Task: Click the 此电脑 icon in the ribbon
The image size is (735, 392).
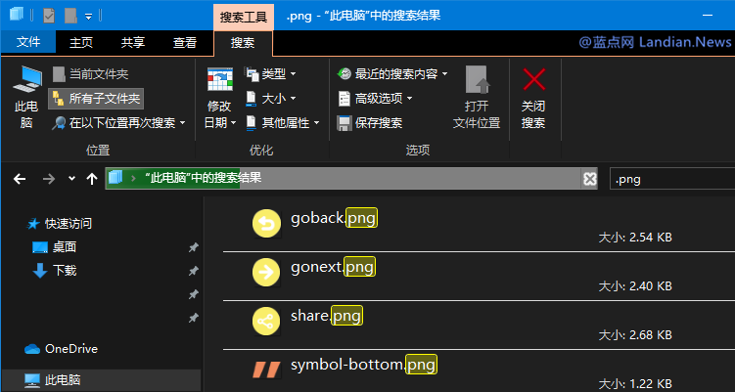Action: point(26,82)
